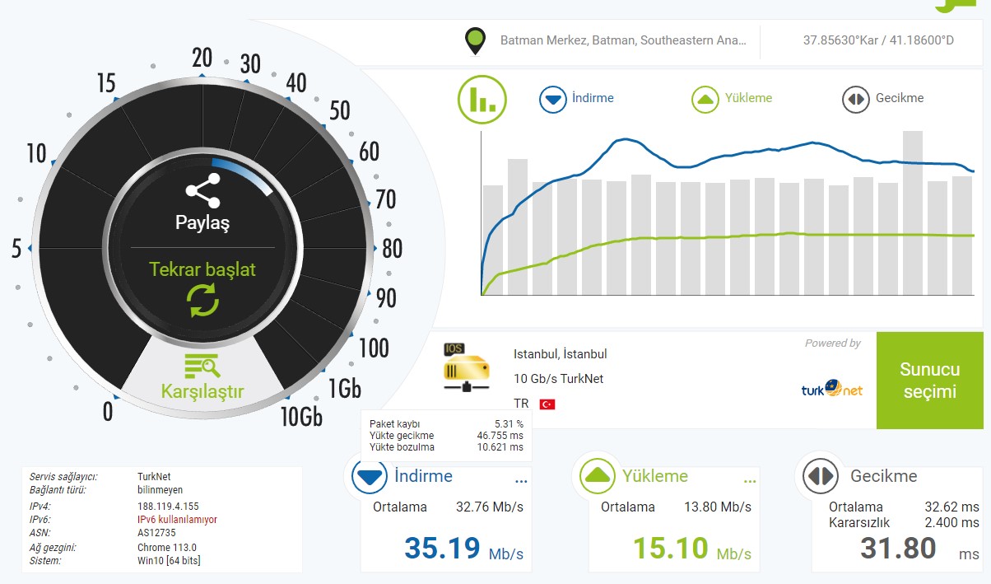Image resolution: width=991 pixels, height=584 pixels.
Task: Click latency result 31.80 value
Action: tap(898, 548)
